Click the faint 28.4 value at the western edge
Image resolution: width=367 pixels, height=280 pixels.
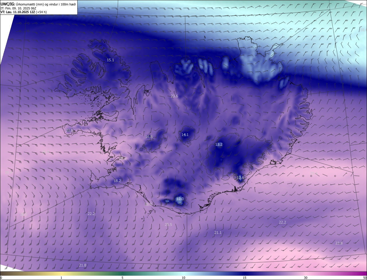pos(9,173)
